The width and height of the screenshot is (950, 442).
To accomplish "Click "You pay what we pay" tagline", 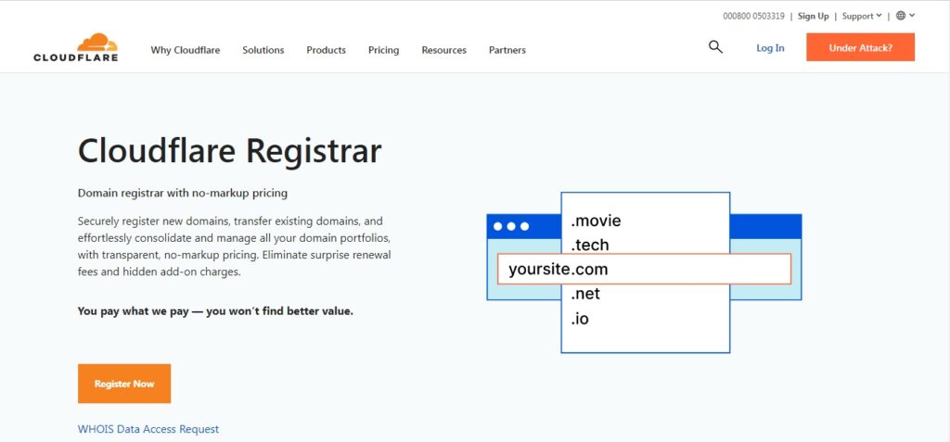I will 215,312.
